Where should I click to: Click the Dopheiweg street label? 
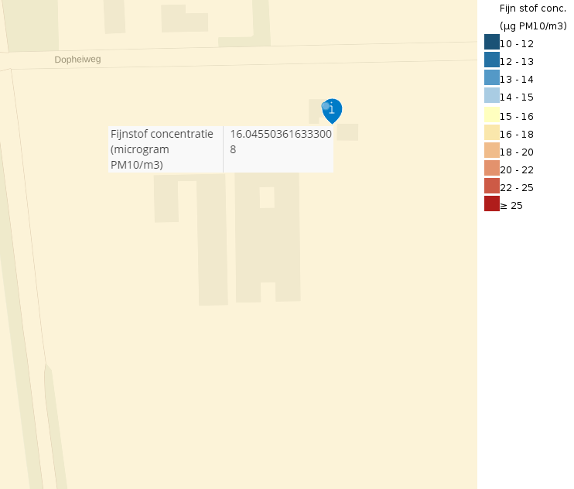coord(77,60)
